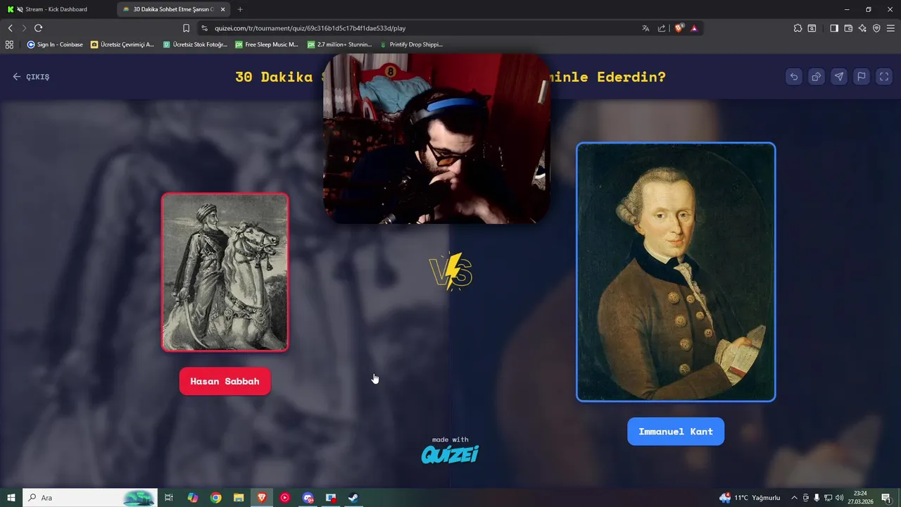Select the Hasan Sabbah portrait card
Image resolution: width=901 pixels, height=507 pixels.
click(x=225, y=272)
